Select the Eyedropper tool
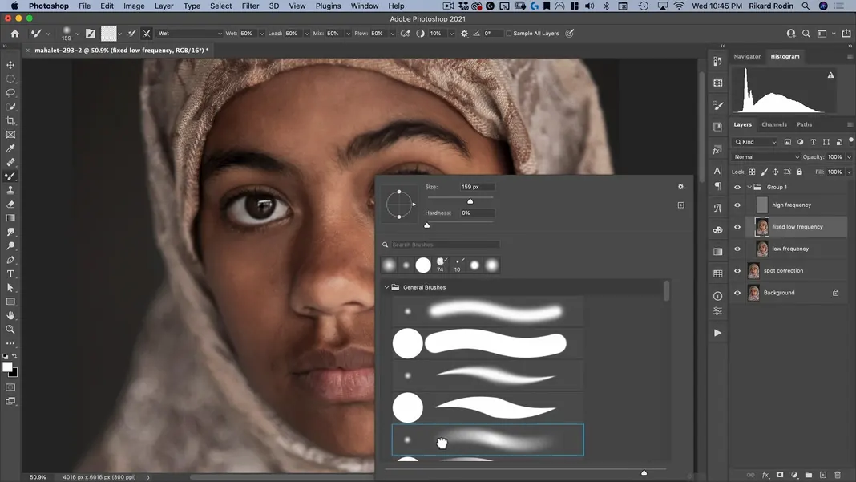The height and width of the screenshot is (482, 856). point(10,148)
